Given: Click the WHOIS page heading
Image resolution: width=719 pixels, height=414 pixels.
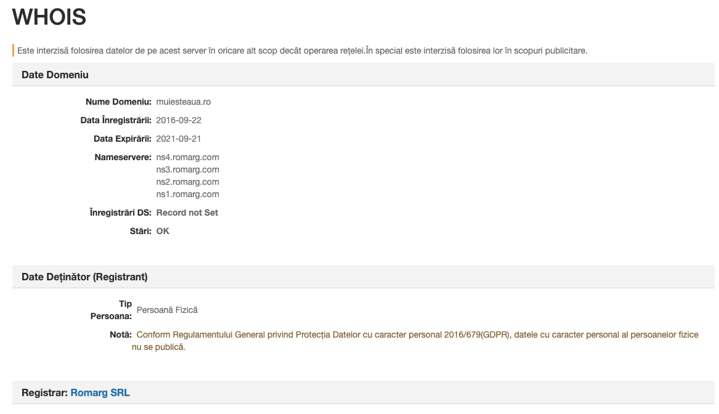Looking at the screenshot, I should 49,17.
